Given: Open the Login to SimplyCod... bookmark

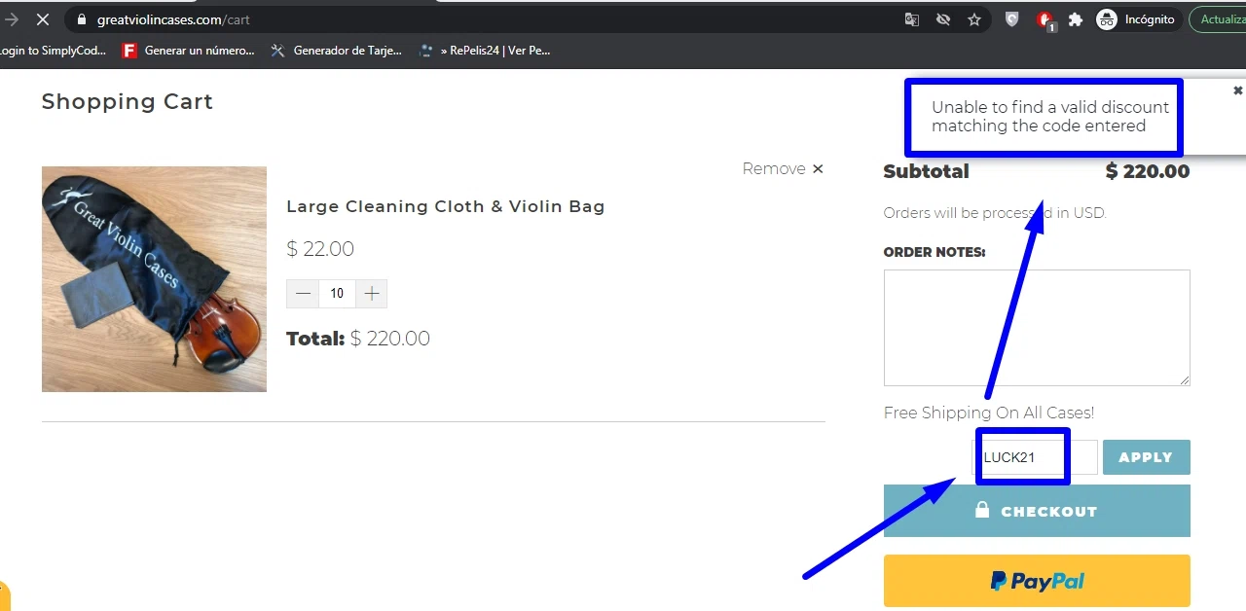Looking at the screenshot, I should [x=53, y=51].
